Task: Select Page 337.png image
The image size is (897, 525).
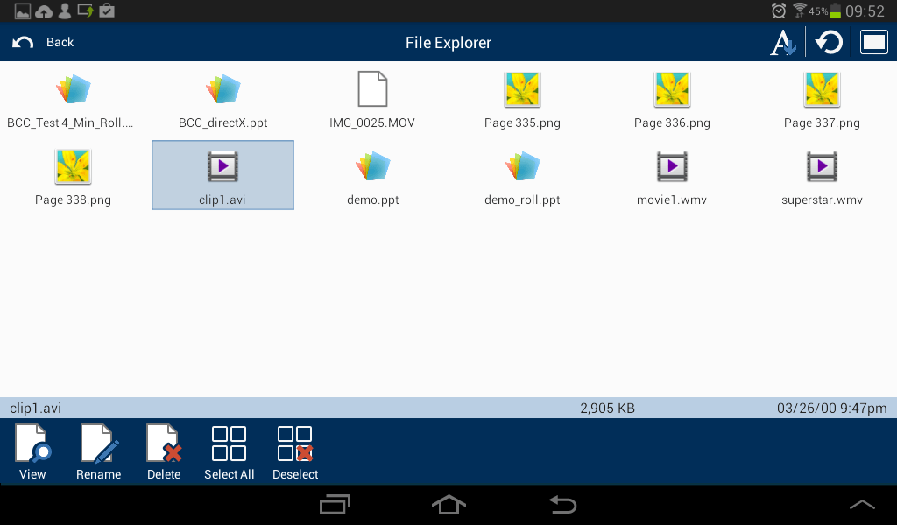Action: click(x=822, y=99)
